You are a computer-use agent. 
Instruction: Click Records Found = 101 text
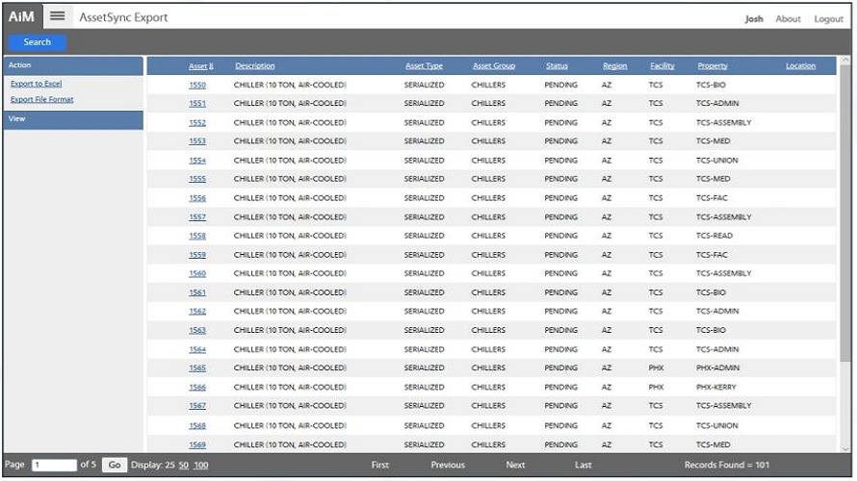727,466
